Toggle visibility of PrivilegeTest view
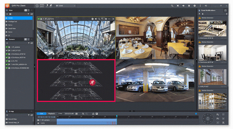 (6, 21)
